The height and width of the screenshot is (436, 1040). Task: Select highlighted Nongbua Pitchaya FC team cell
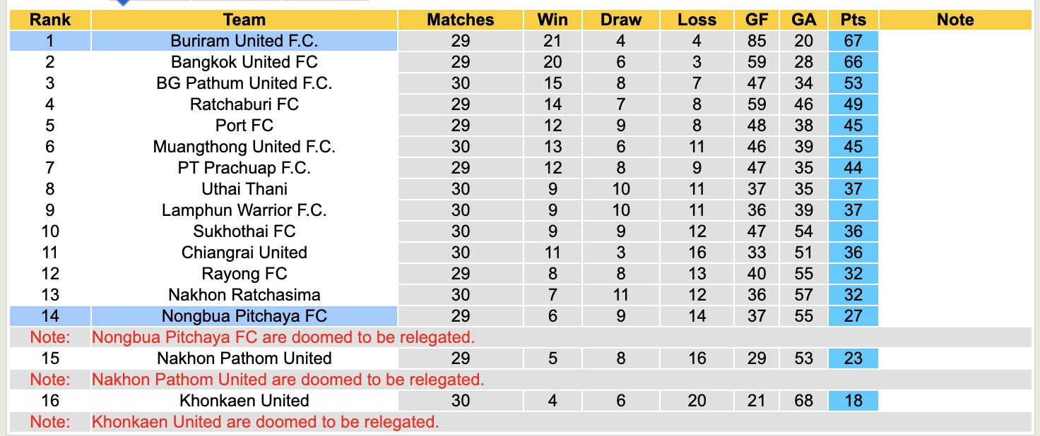coord(244,316)
